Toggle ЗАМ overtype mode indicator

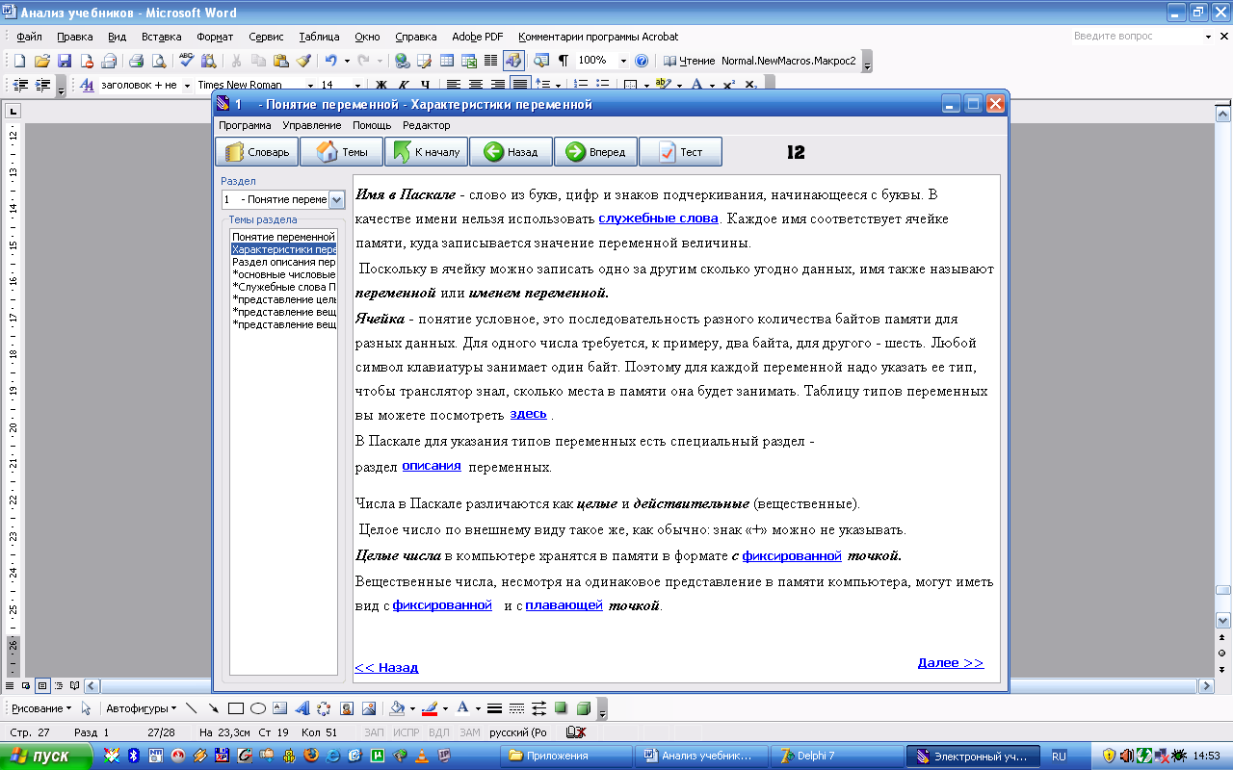470,733
